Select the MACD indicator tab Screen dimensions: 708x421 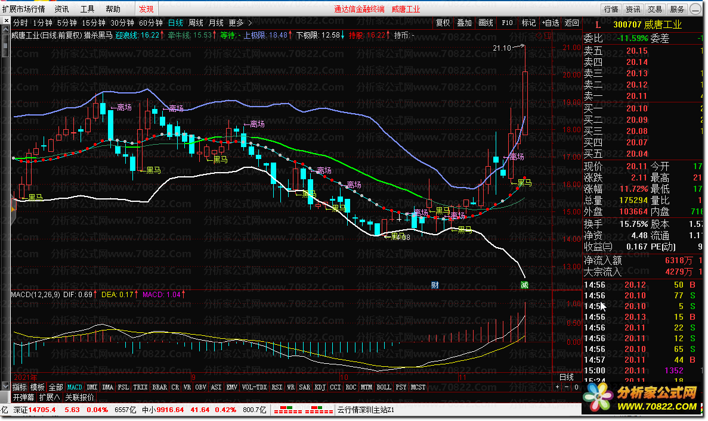click(75, 387)
